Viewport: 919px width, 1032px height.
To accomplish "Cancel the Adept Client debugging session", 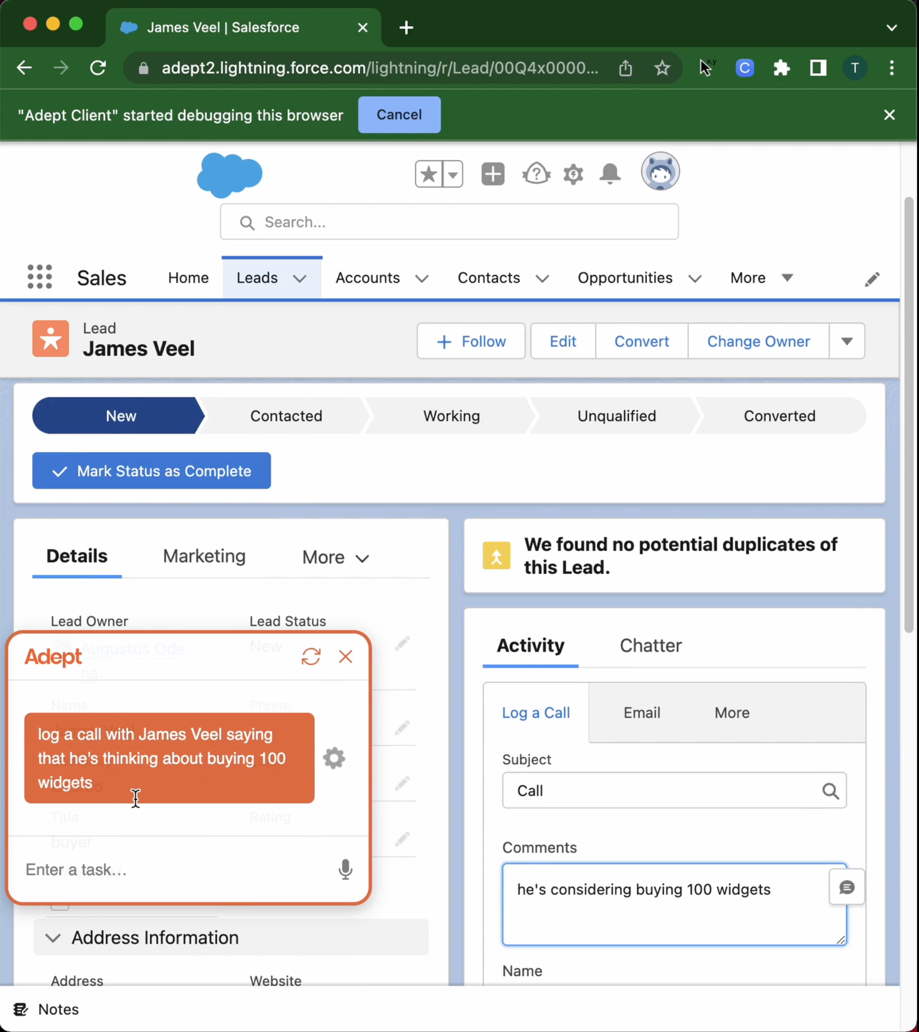I will 399,115.
